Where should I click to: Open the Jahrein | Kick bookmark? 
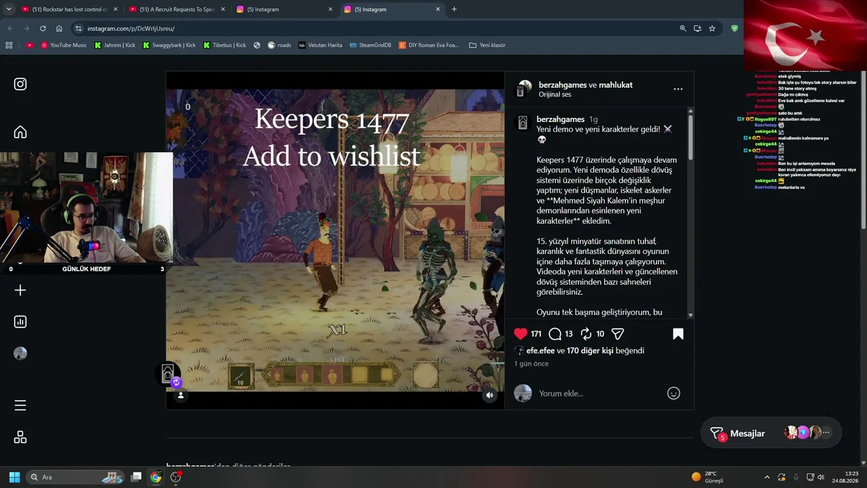114,45
